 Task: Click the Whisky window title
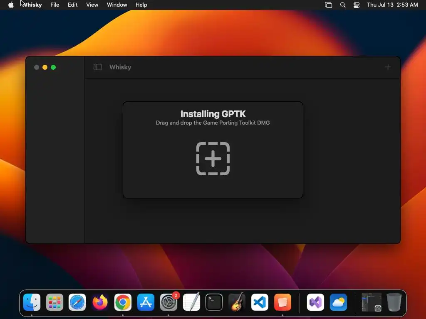tap(120, 67)
